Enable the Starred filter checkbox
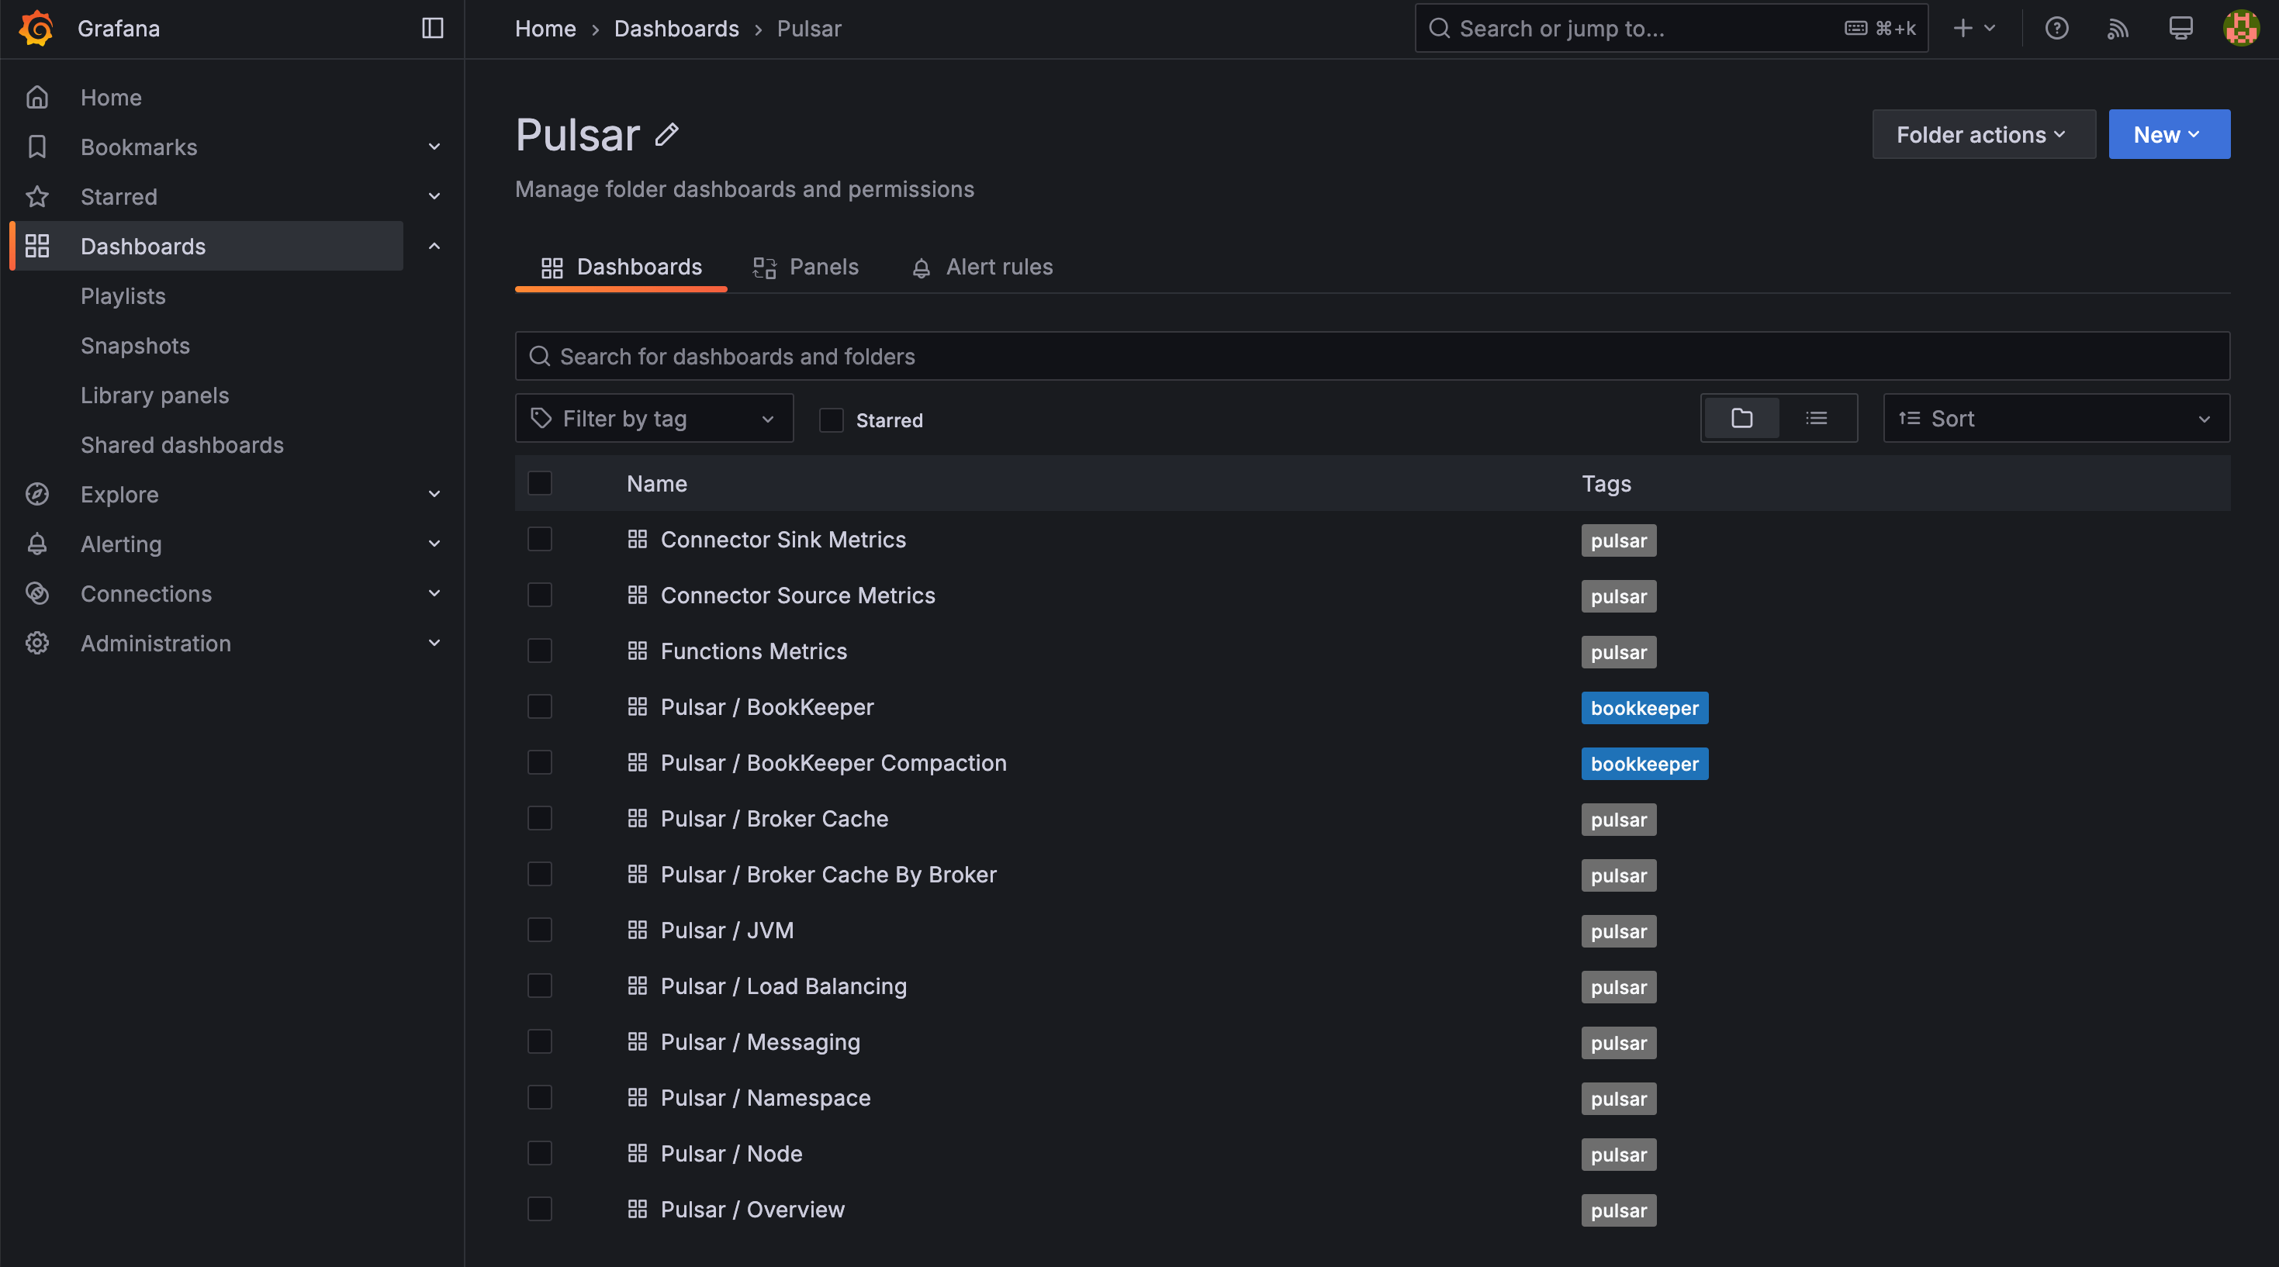This screenshot has width=2279, height=1267. coord(831,420)
